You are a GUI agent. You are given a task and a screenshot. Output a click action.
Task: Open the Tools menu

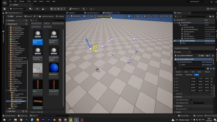click(x=29, y=1)
